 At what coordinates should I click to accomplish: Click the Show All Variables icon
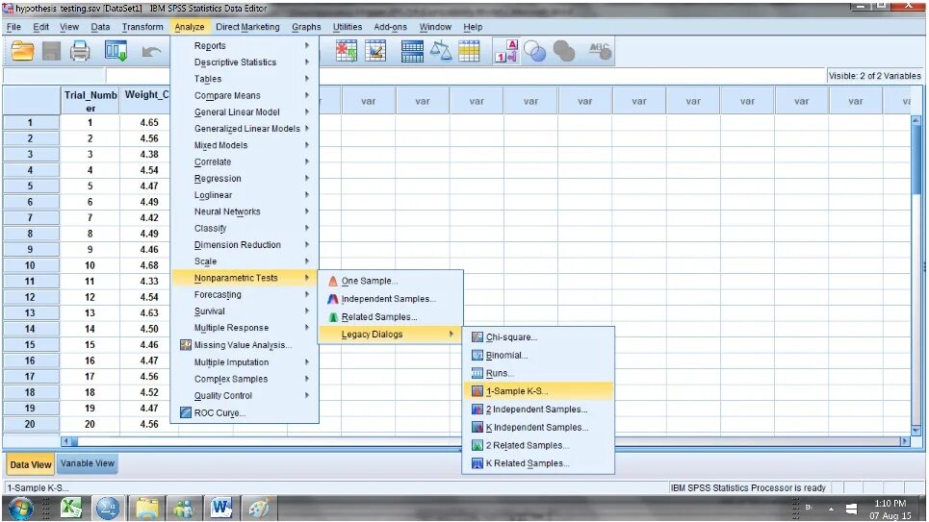tap(564, 52)
